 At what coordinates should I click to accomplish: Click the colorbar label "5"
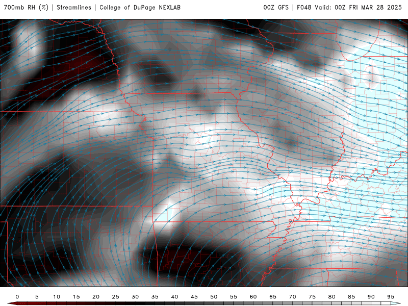37,297
